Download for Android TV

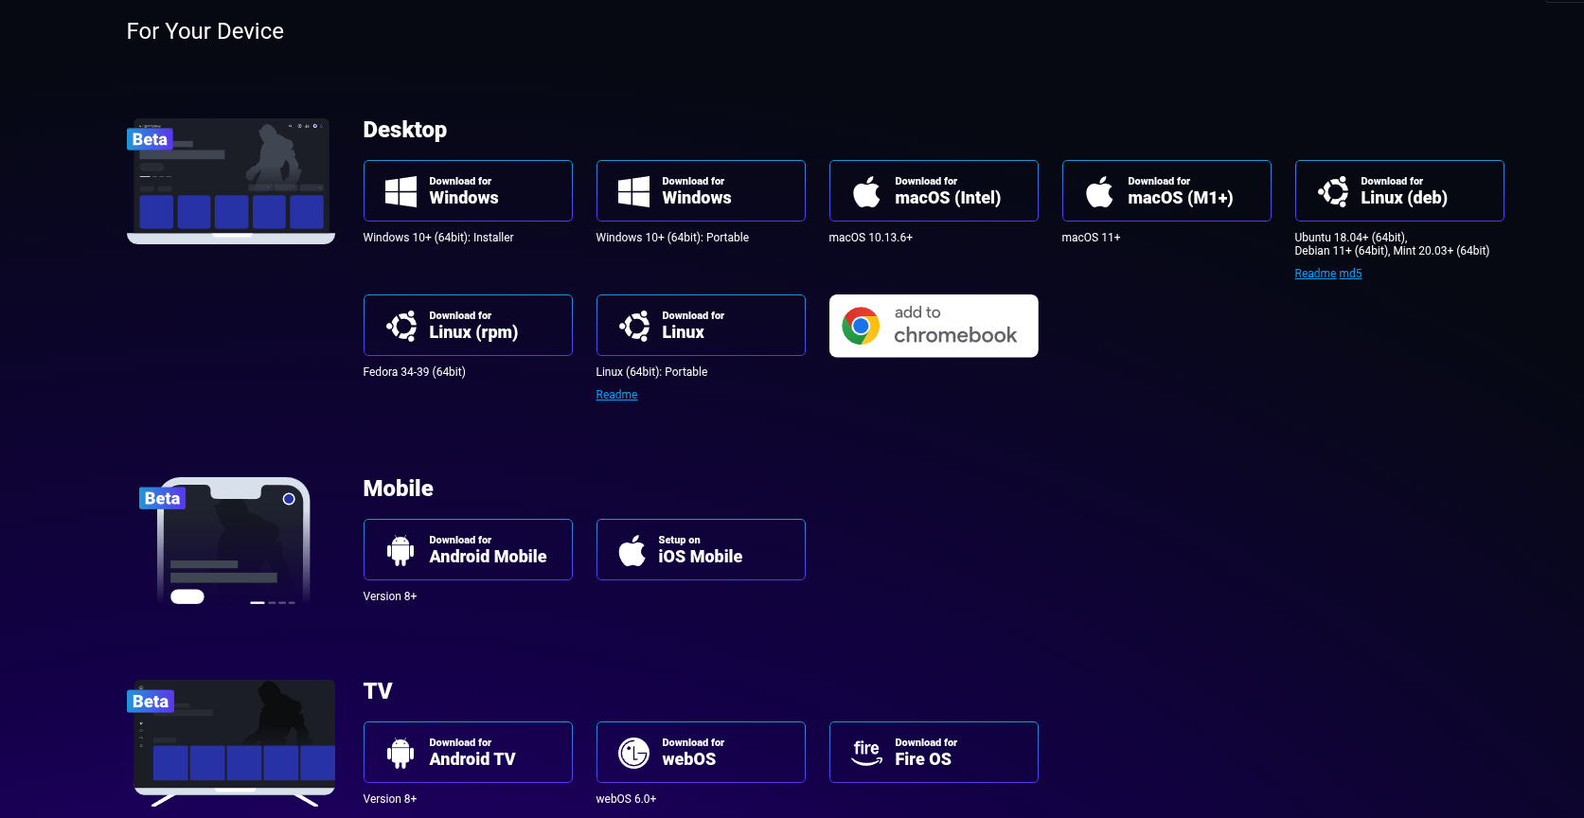click(468, 753)
